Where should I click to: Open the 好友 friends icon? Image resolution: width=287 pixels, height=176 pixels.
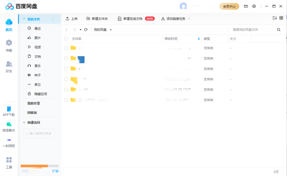[9, 64]
